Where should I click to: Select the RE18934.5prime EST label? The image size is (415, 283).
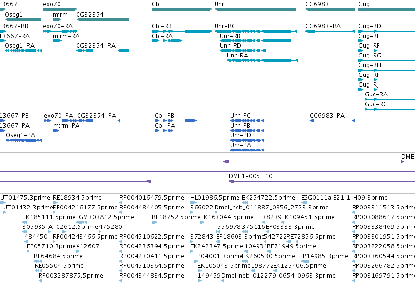click(77, 198)
